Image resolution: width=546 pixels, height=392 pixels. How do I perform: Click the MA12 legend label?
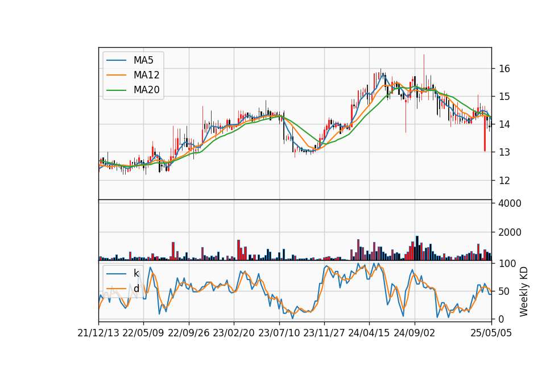click(146, 75)
